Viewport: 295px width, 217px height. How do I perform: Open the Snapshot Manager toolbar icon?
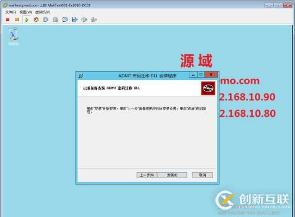point(65,19)
